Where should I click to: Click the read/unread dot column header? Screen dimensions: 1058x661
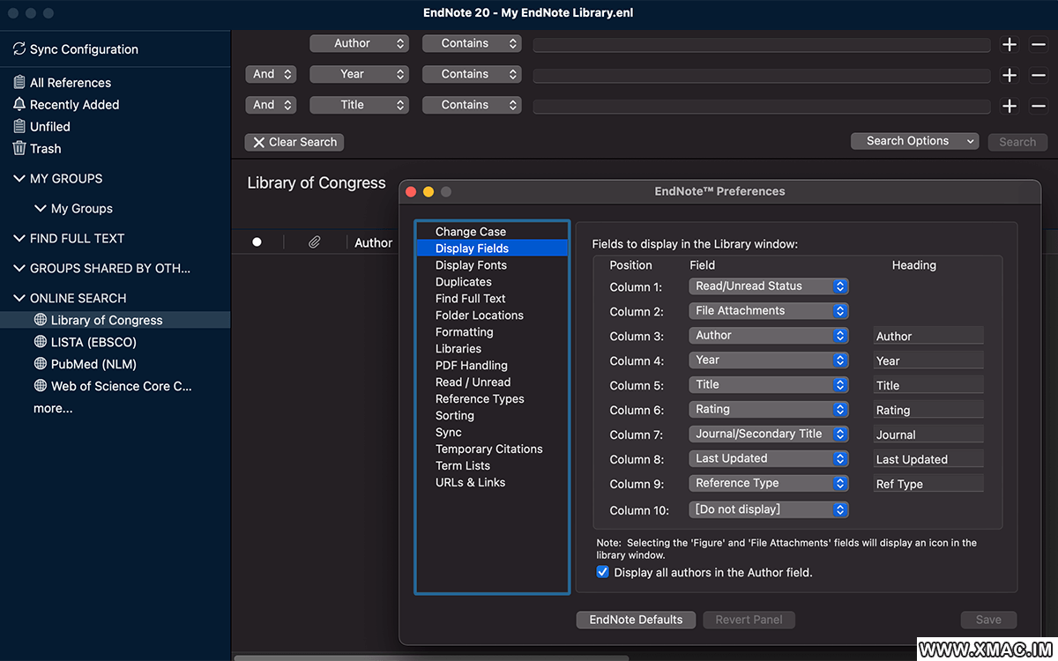pyautogui.click(x=257, y=242)
